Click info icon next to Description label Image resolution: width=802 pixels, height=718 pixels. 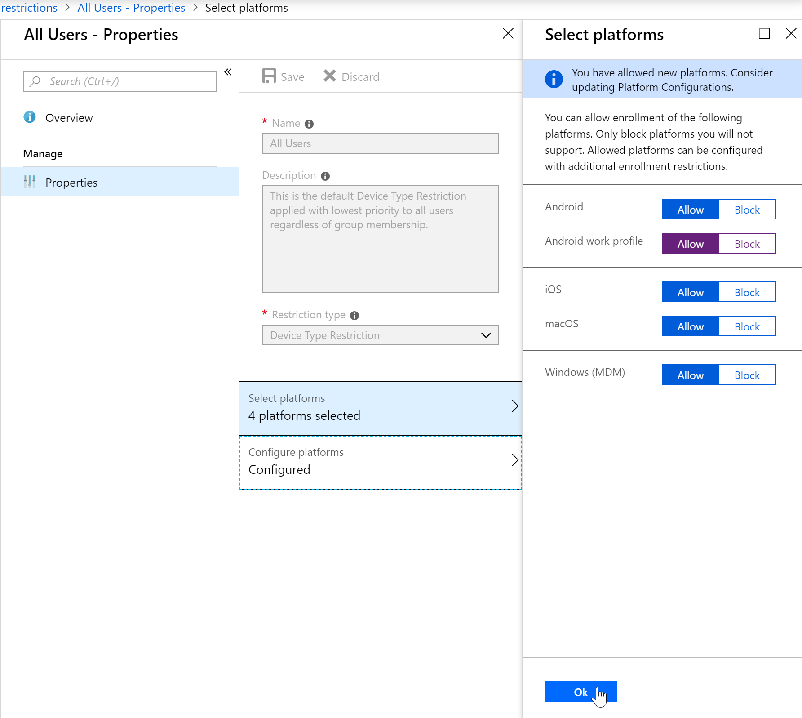coord(325,176)
